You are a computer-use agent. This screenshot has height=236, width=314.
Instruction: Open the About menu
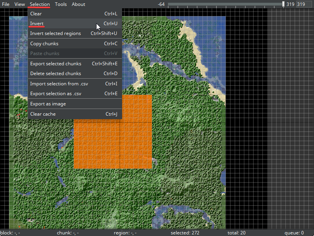point(78,4)
